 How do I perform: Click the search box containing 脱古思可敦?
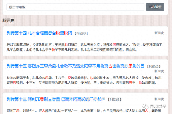coord(75,7)
